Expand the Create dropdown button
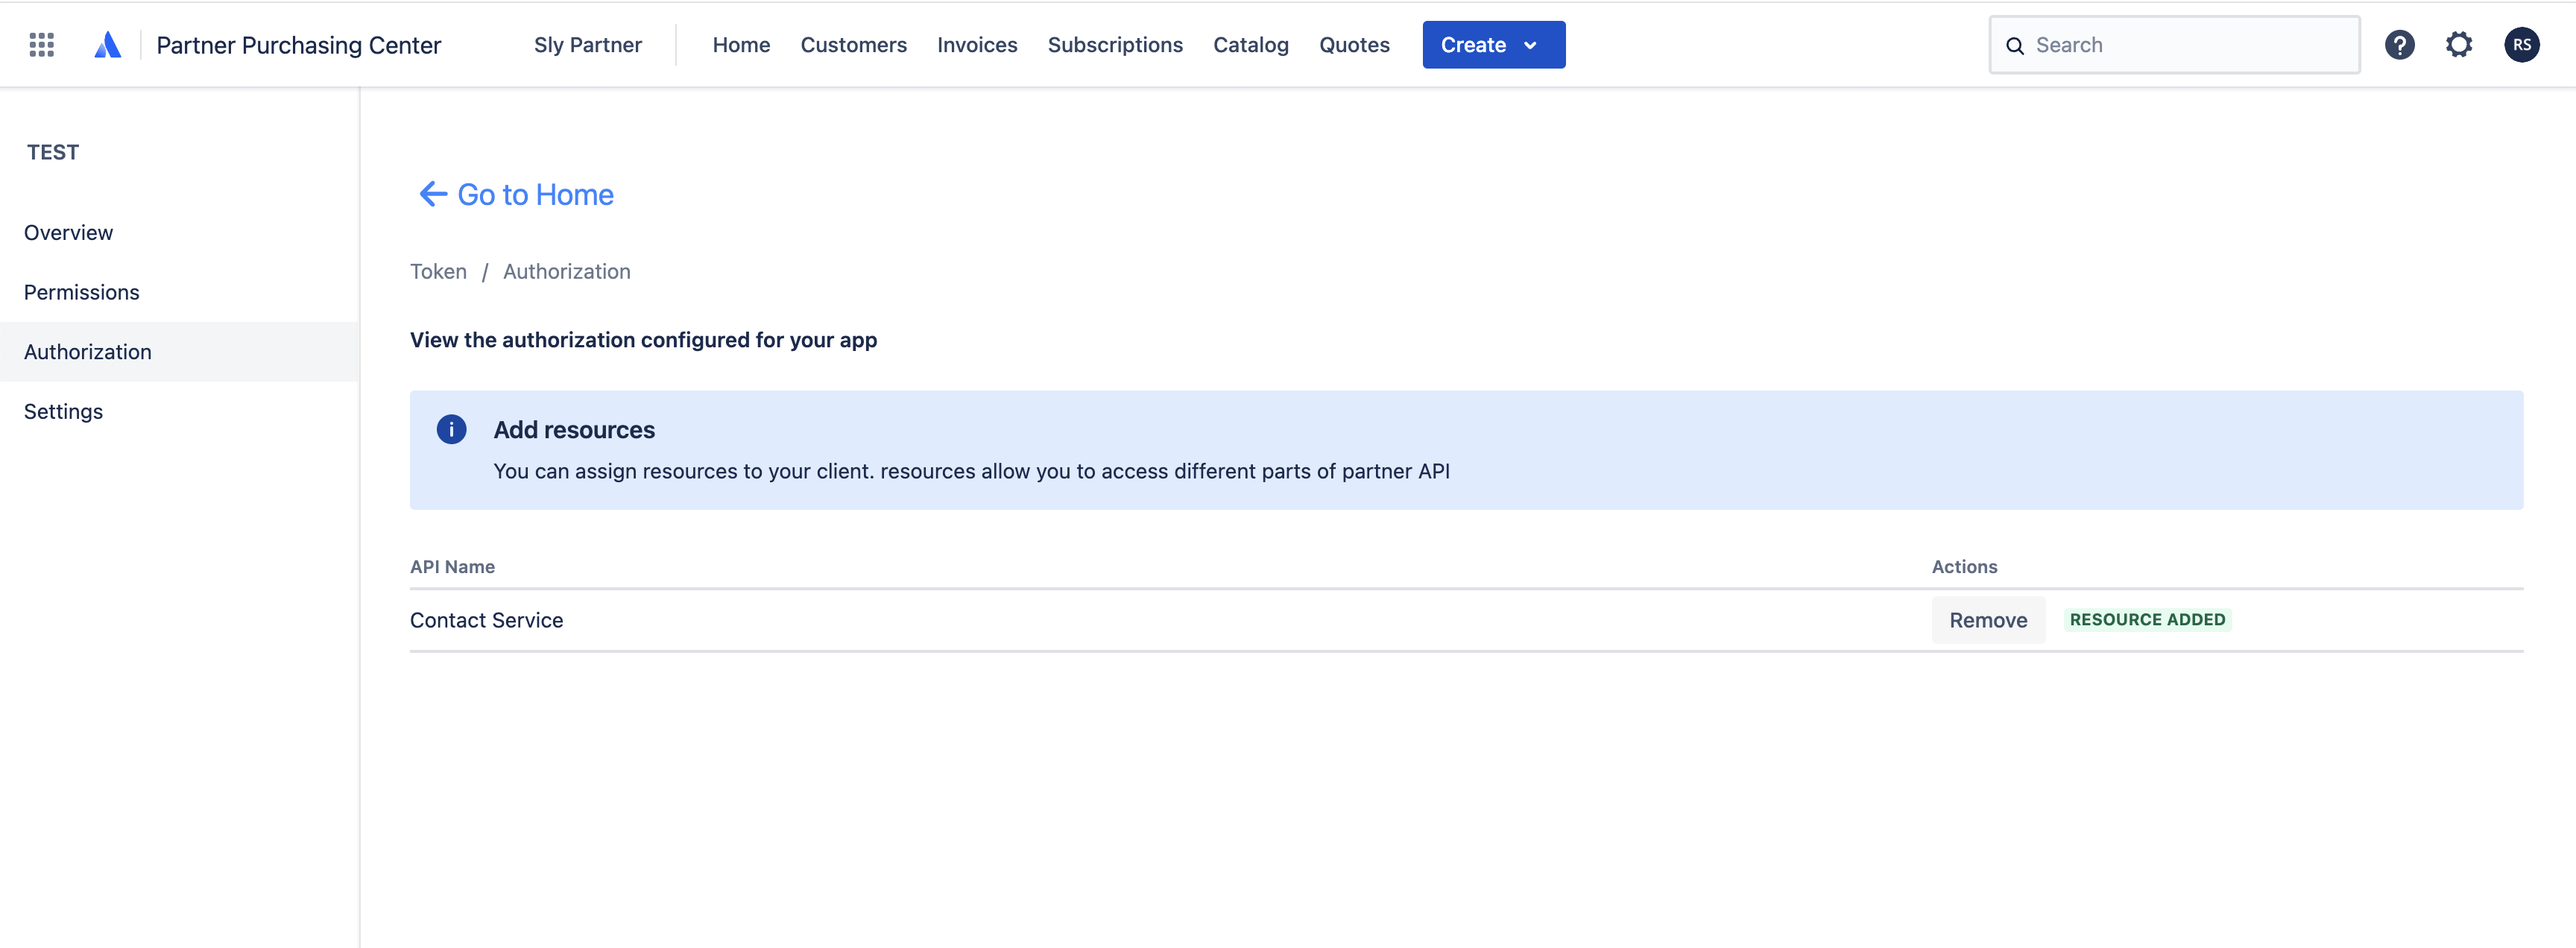Viewport: 2576px width, 948px height. click(1493, 45)
